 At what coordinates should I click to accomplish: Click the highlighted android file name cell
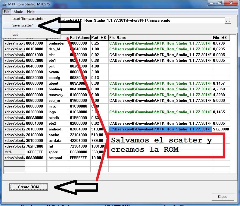tap(160, 129)
